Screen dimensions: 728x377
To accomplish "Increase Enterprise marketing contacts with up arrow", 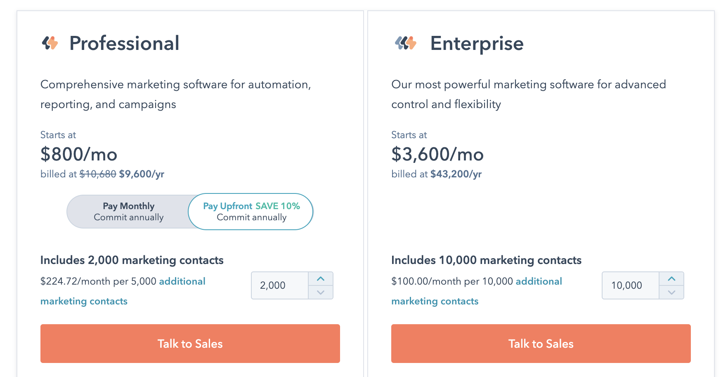I will click(671, 279).
